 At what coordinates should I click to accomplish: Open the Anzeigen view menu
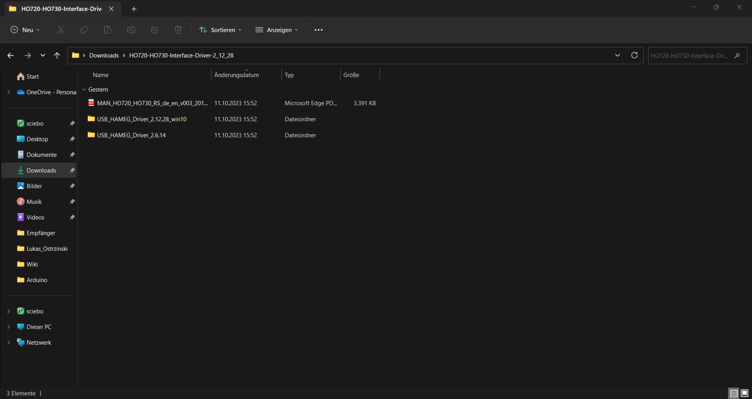point(277,30)
